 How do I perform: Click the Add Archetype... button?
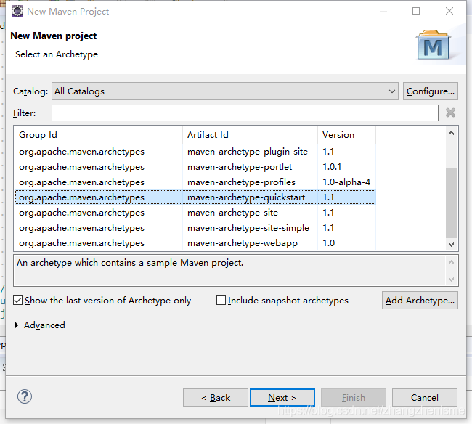point(420,301)
